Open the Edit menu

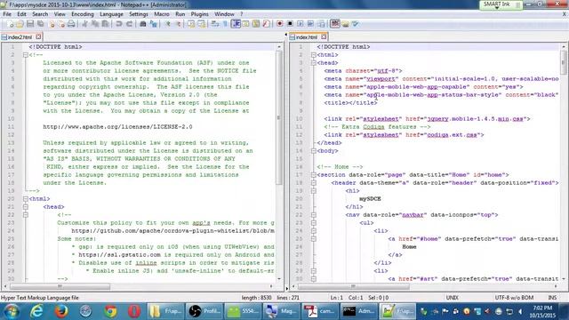click(21, 14)
